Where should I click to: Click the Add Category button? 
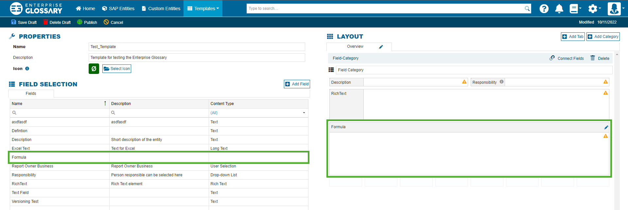pos(603,37)
